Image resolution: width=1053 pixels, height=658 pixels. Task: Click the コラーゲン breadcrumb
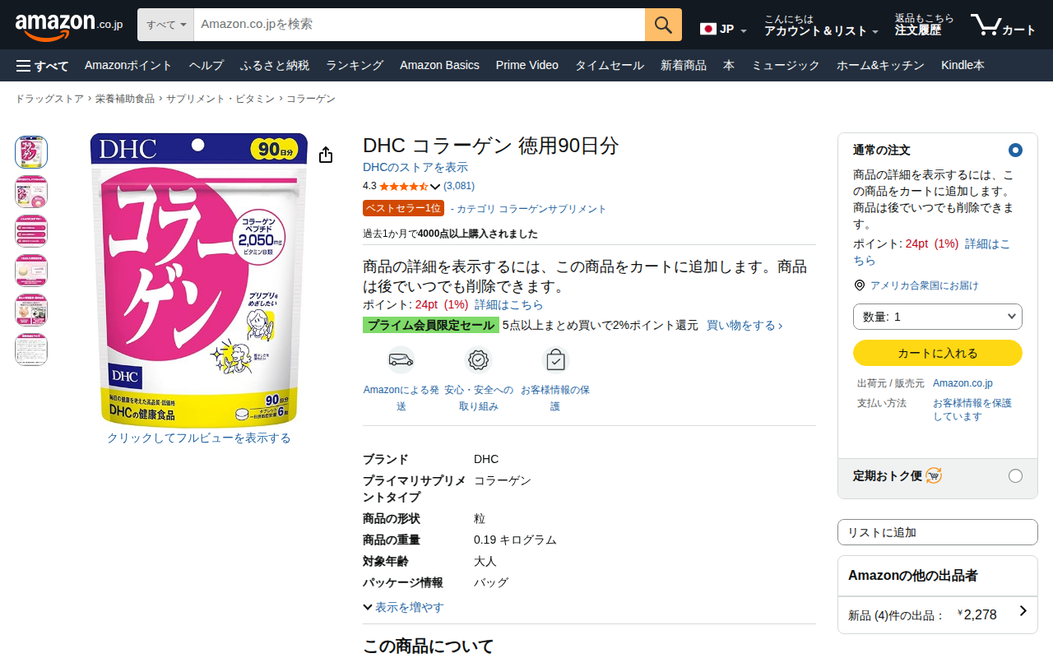click(311, 99)
